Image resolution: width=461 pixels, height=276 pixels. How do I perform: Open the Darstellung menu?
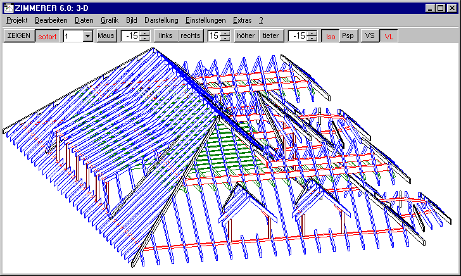[161, 20]
